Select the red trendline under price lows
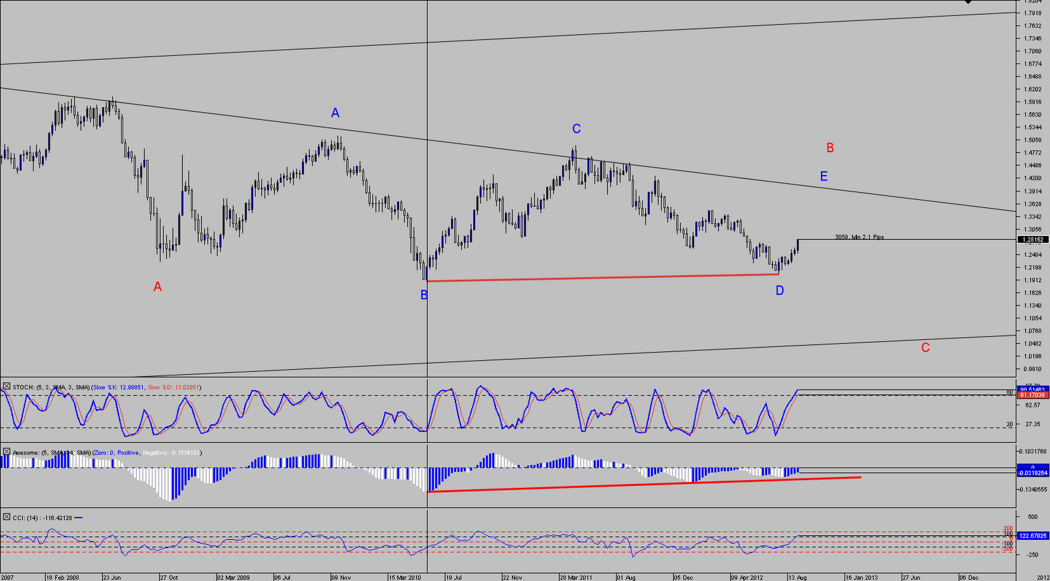Image resolution: width=1050 pixels, height=581 pixels. 602,277
